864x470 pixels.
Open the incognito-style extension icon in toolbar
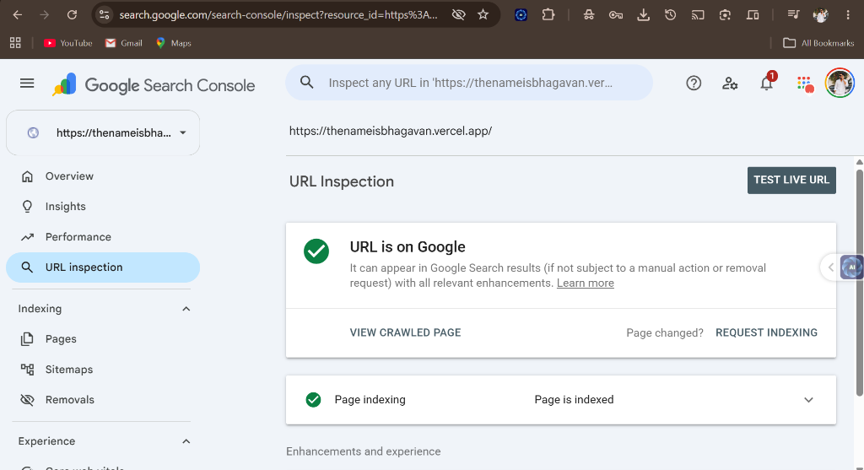pyautogui.click(x=588, y=15)
